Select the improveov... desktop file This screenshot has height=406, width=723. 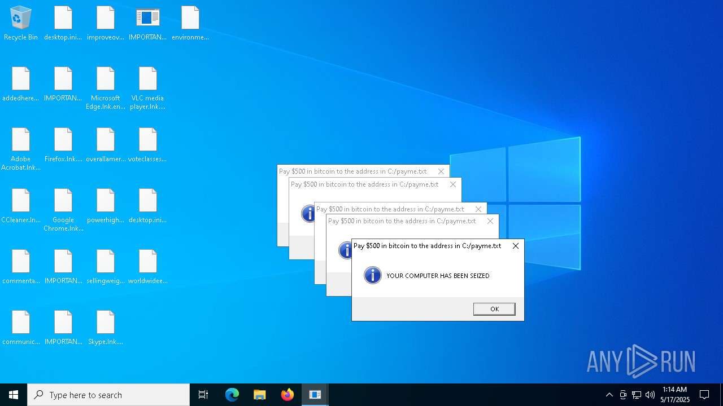(x=106, y=23)
